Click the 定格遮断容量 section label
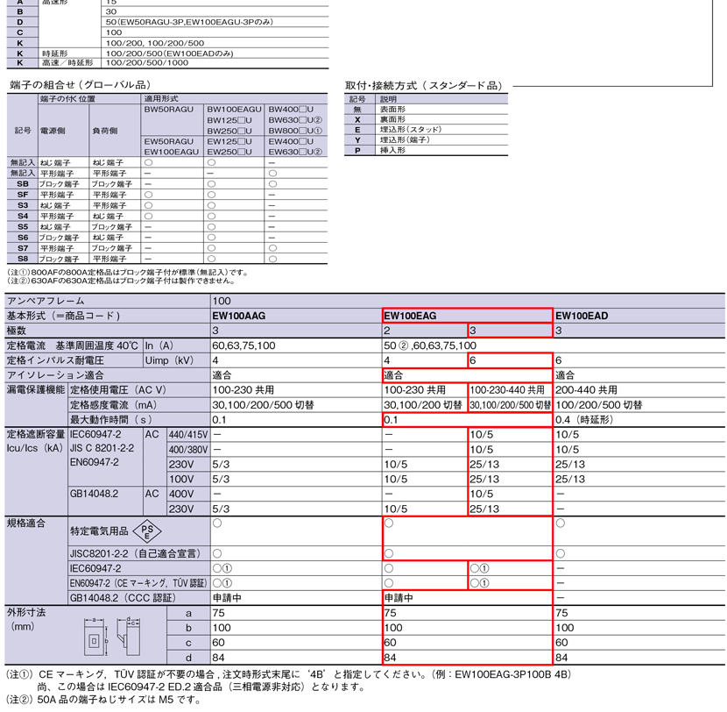Screen dimensions: 727x712 click(x=36, y=434)
